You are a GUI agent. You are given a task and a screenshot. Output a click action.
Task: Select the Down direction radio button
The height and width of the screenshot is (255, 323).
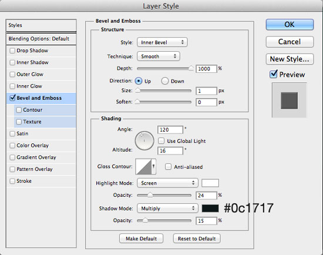click(x=165, y=81)
